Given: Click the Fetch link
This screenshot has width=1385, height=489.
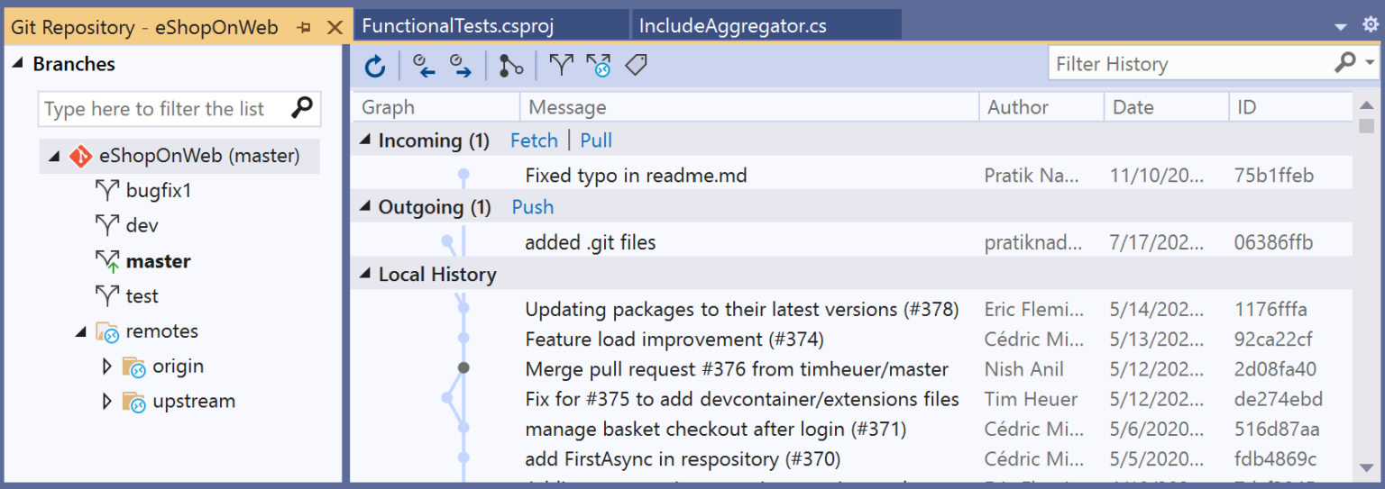Looking at the screenshot, I should tap(534, 140).
